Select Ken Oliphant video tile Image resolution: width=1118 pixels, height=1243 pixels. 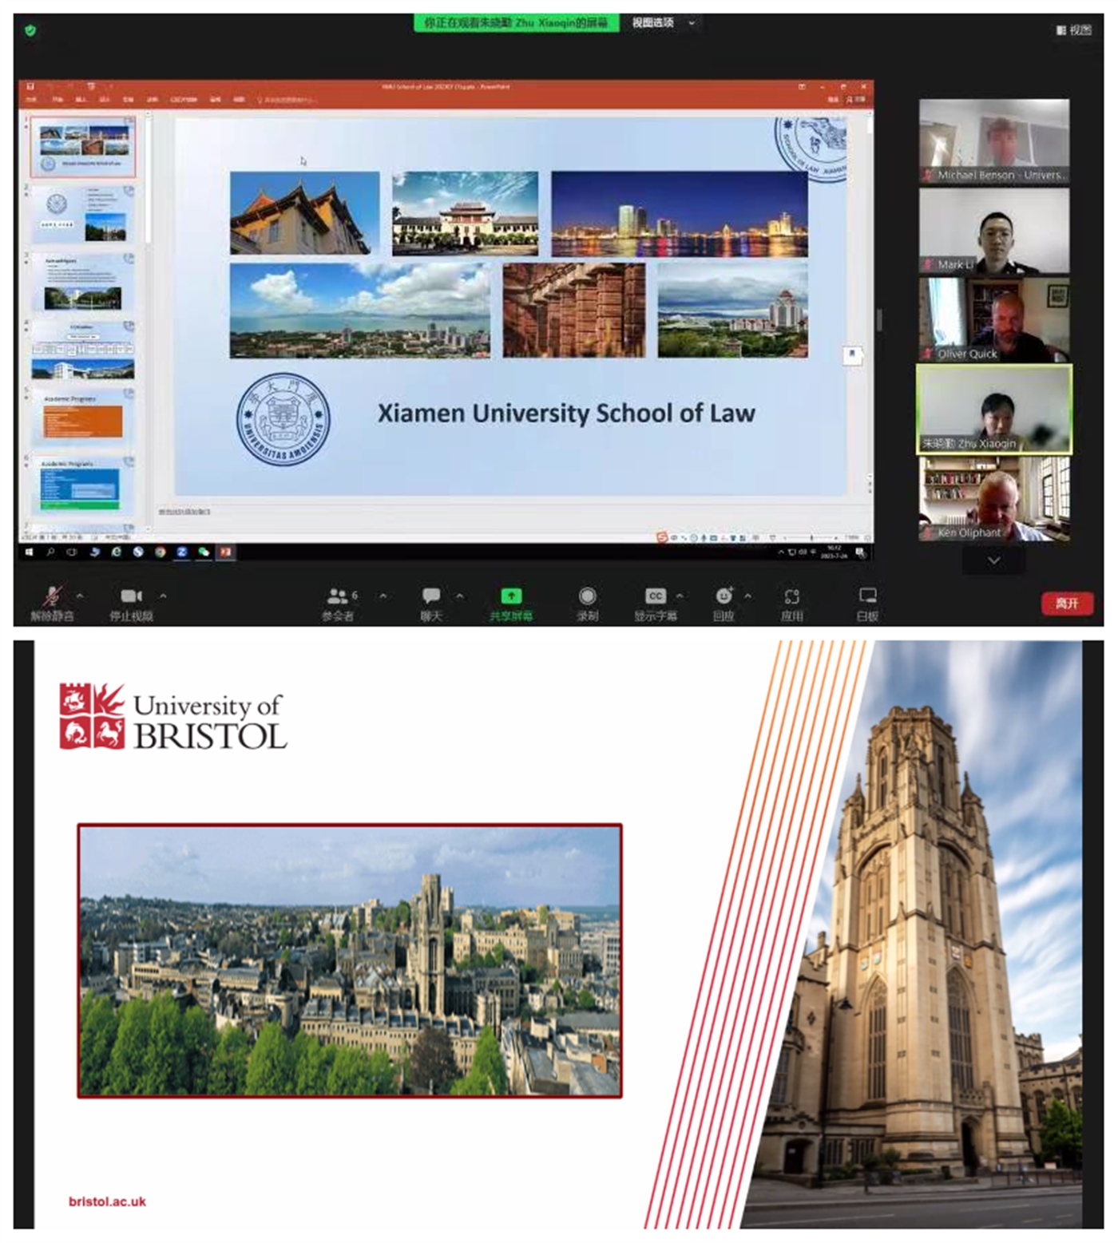(994, 500)
